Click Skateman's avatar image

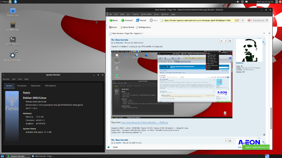[x=249, y=50]
